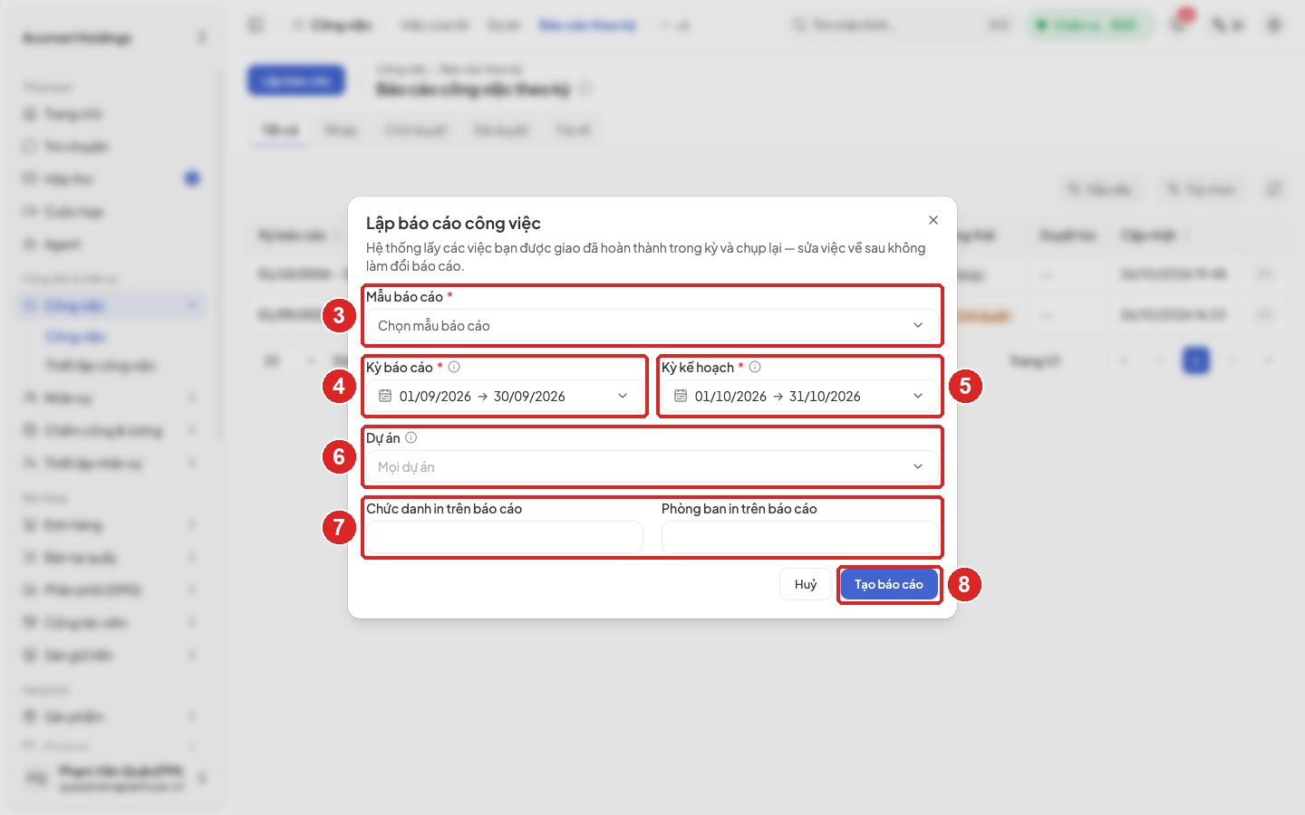Viewport: 1305px width, 815px height.
Task: Focus the Phòng ban in trên báo cáo field
Action: [x=800, y=537]
